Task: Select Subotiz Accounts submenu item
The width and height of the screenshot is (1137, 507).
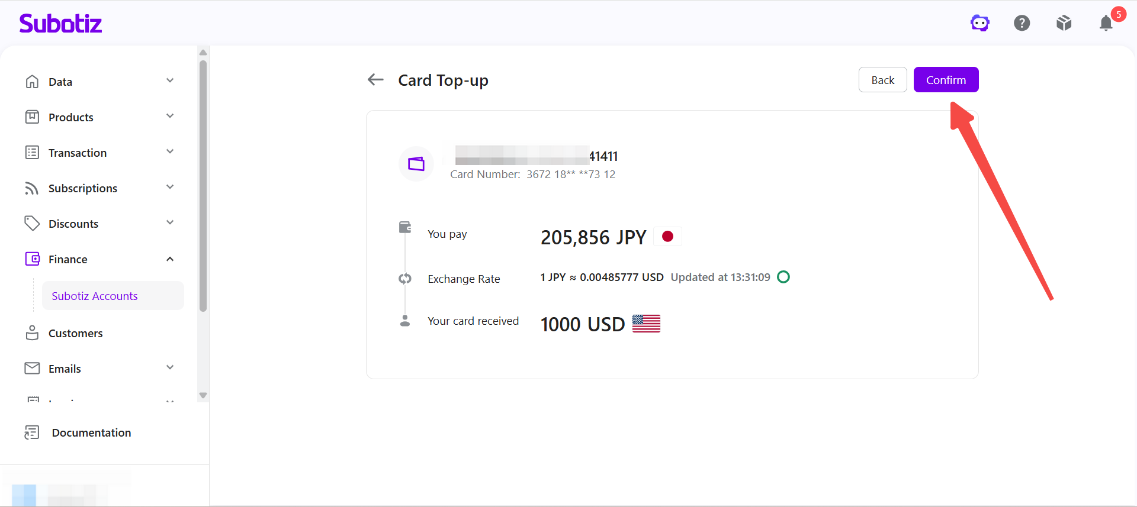Action: (x=113, y=296)
